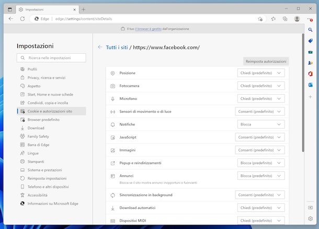This screenshot has height=229, width=319.
Task: Focus Ricerca nelle impostazioni search field
Action: pyautogui.click(x=51, y=58)
